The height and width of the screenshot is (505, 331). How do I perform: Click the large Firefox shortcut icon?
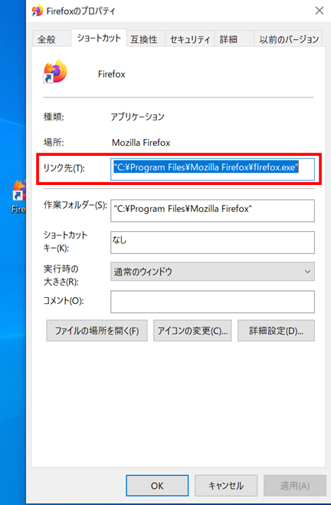[x=55, y=71]
